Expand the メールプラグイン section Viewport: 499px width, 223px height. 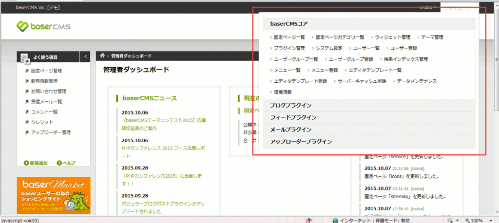point(369,130)
